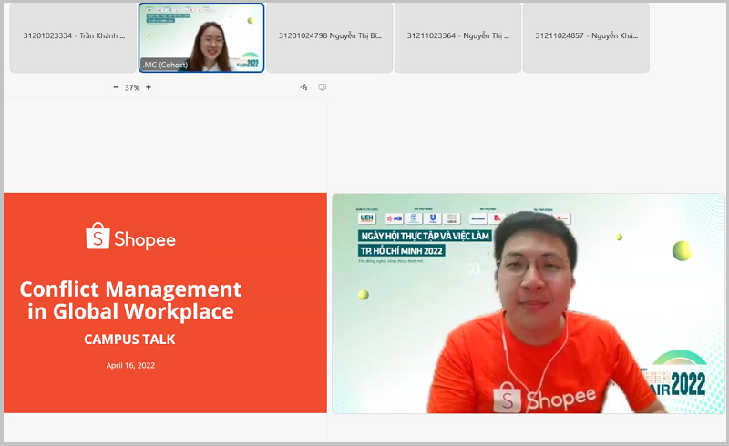Click the CAMPUS TALK text on slide
This screenshot has width=729, height=446.
129,340
